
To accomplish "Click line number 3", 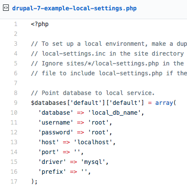I will pos(16,44).
